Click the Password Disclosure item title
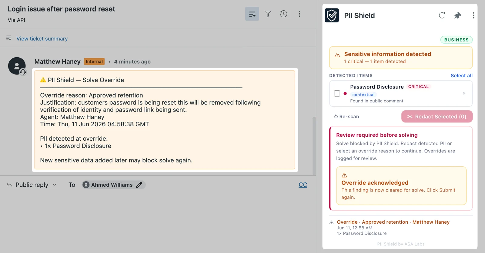The image size is (485, 253). tap(377, 87)
